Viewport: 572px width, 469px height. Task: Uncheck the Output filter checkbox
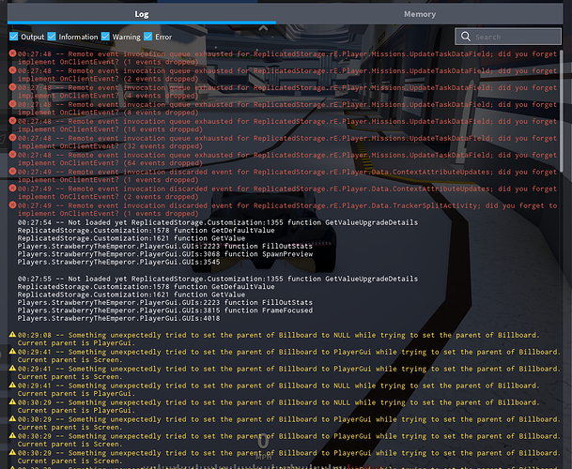pyautogui.click(x=14, y=37)
